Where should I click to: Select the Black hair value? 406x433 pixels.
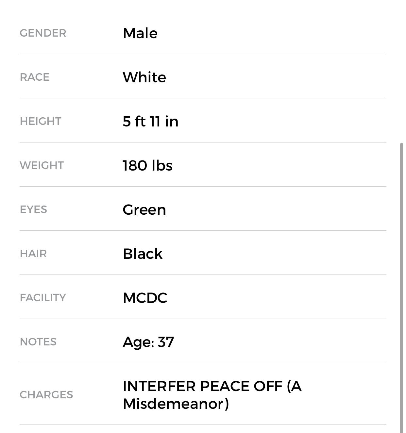[143, 254]
